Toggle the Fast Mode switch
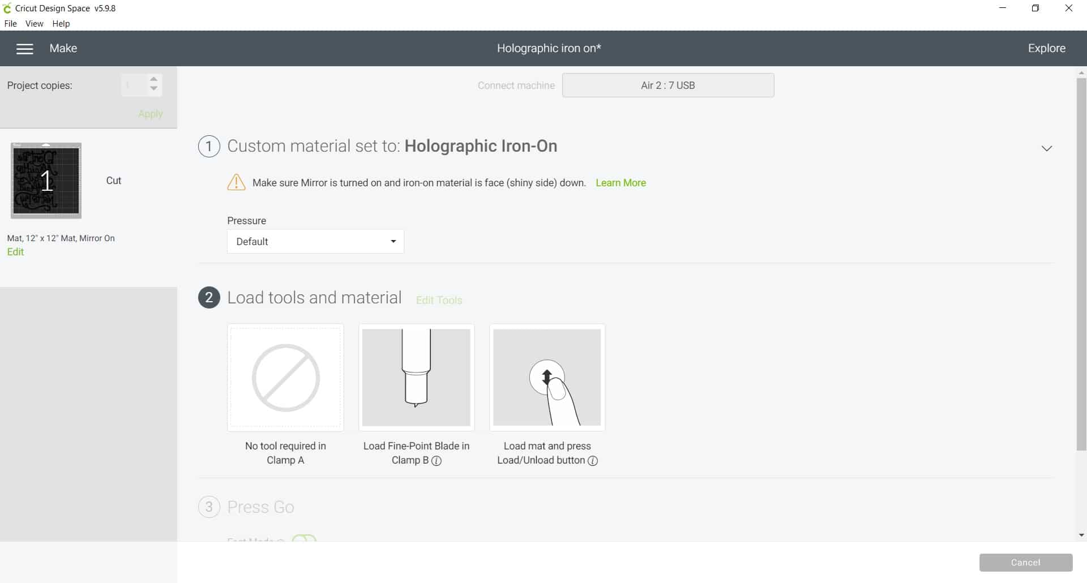Image resolution: width=1087 pixels, height=583 pixels. [304, 538]
